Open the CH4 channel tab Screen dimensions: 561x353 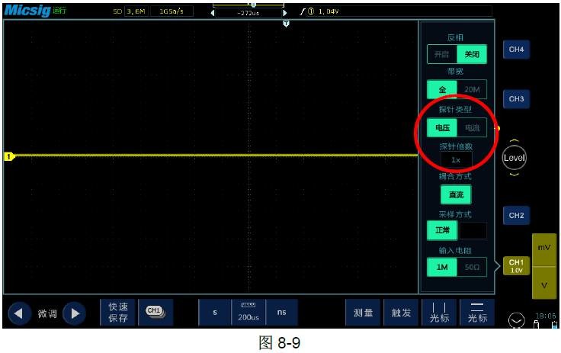tap(517, 50)
